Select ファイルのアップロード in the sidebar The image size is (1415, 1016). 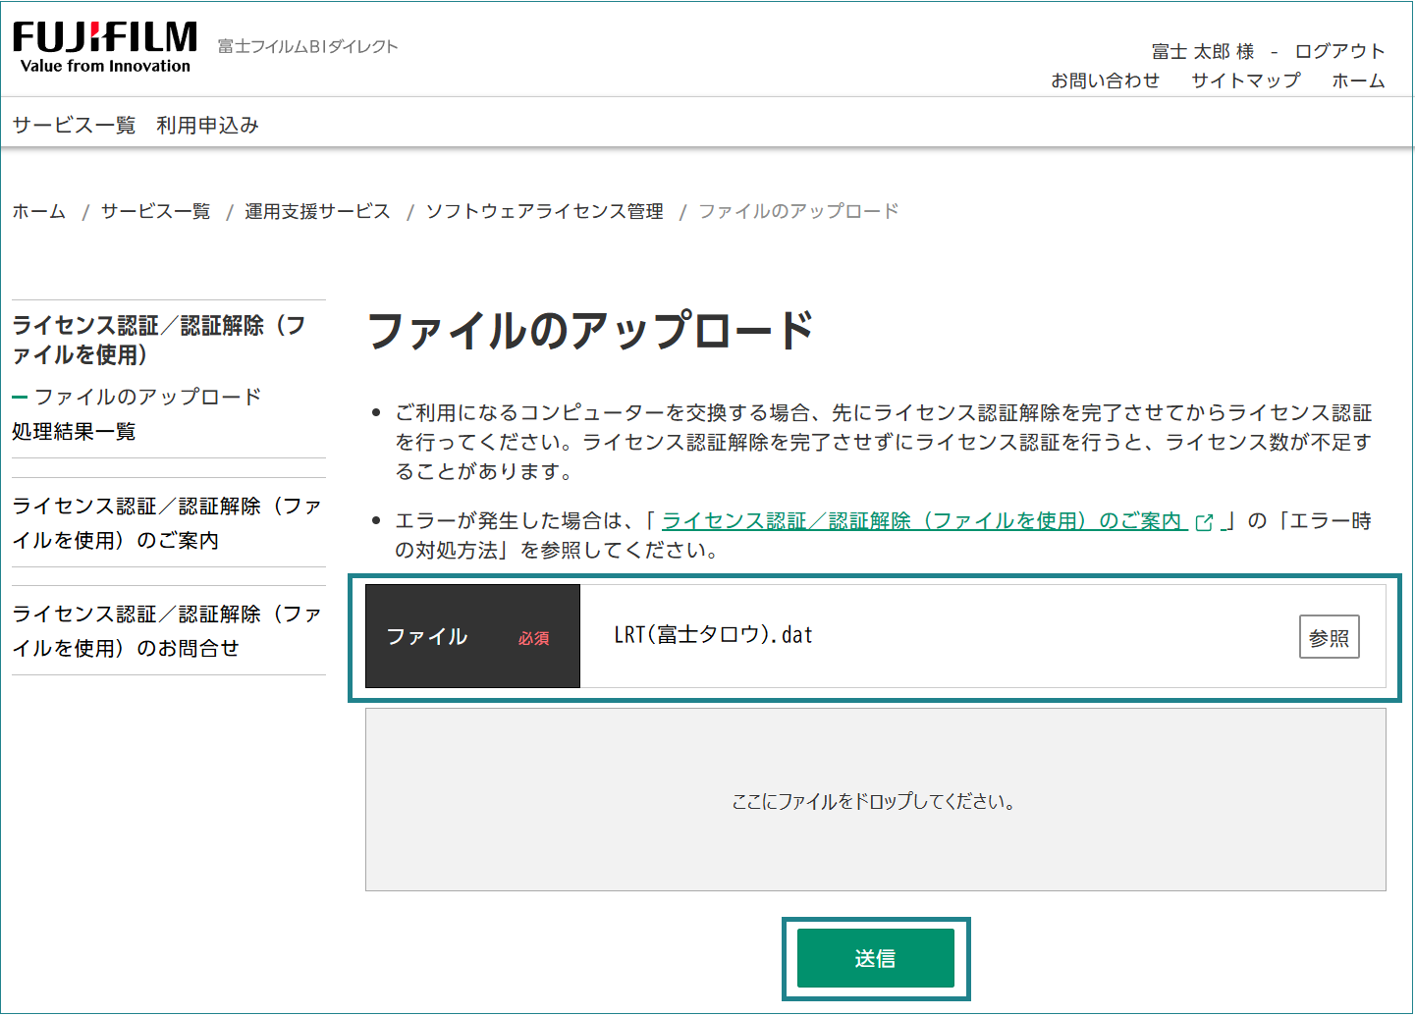click(147, 397)
